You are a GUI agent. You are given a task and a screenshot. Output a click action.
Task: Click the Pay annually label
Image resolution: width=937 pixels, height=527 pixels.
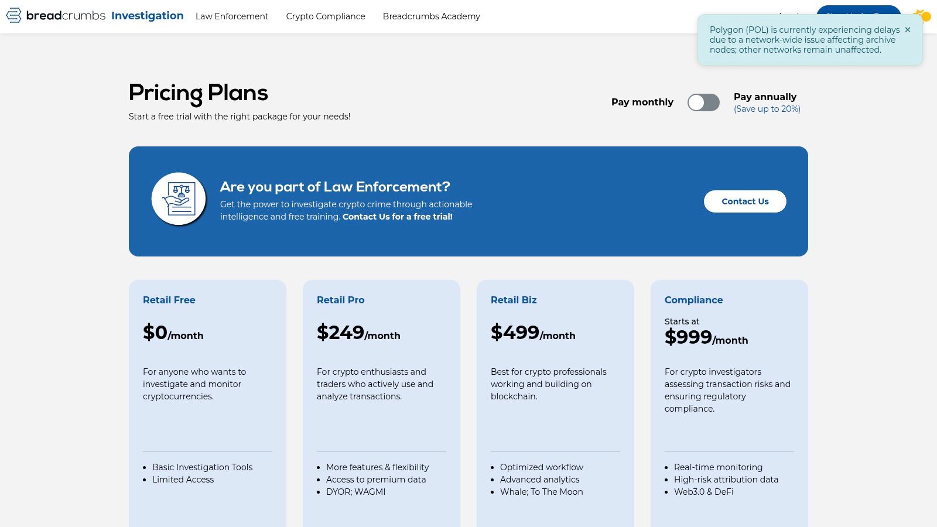765,97
